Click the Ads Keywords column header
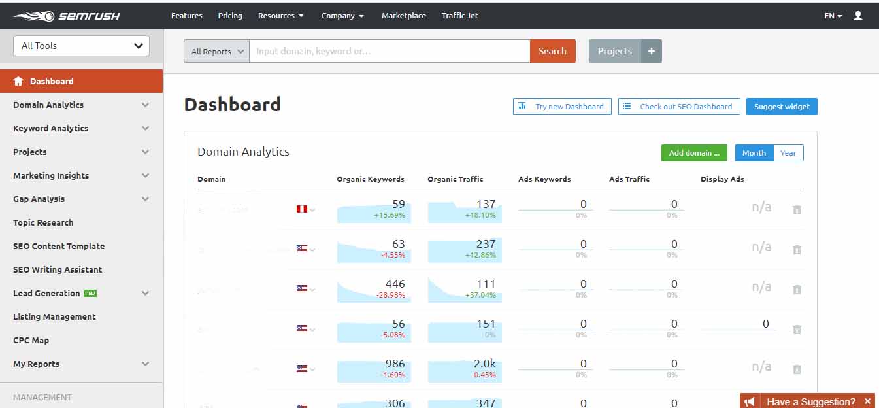 (x=544, y=179)
